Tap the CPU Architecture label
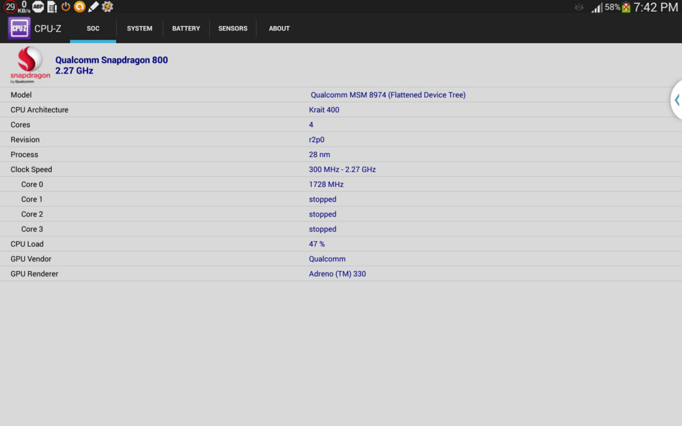Screen dimensions: 682x426 pos(39,110)
